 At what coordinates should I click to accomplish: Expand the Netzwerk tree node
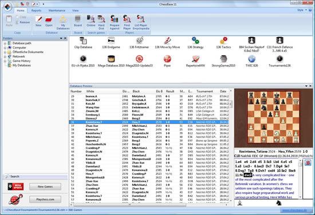[5, 57]
